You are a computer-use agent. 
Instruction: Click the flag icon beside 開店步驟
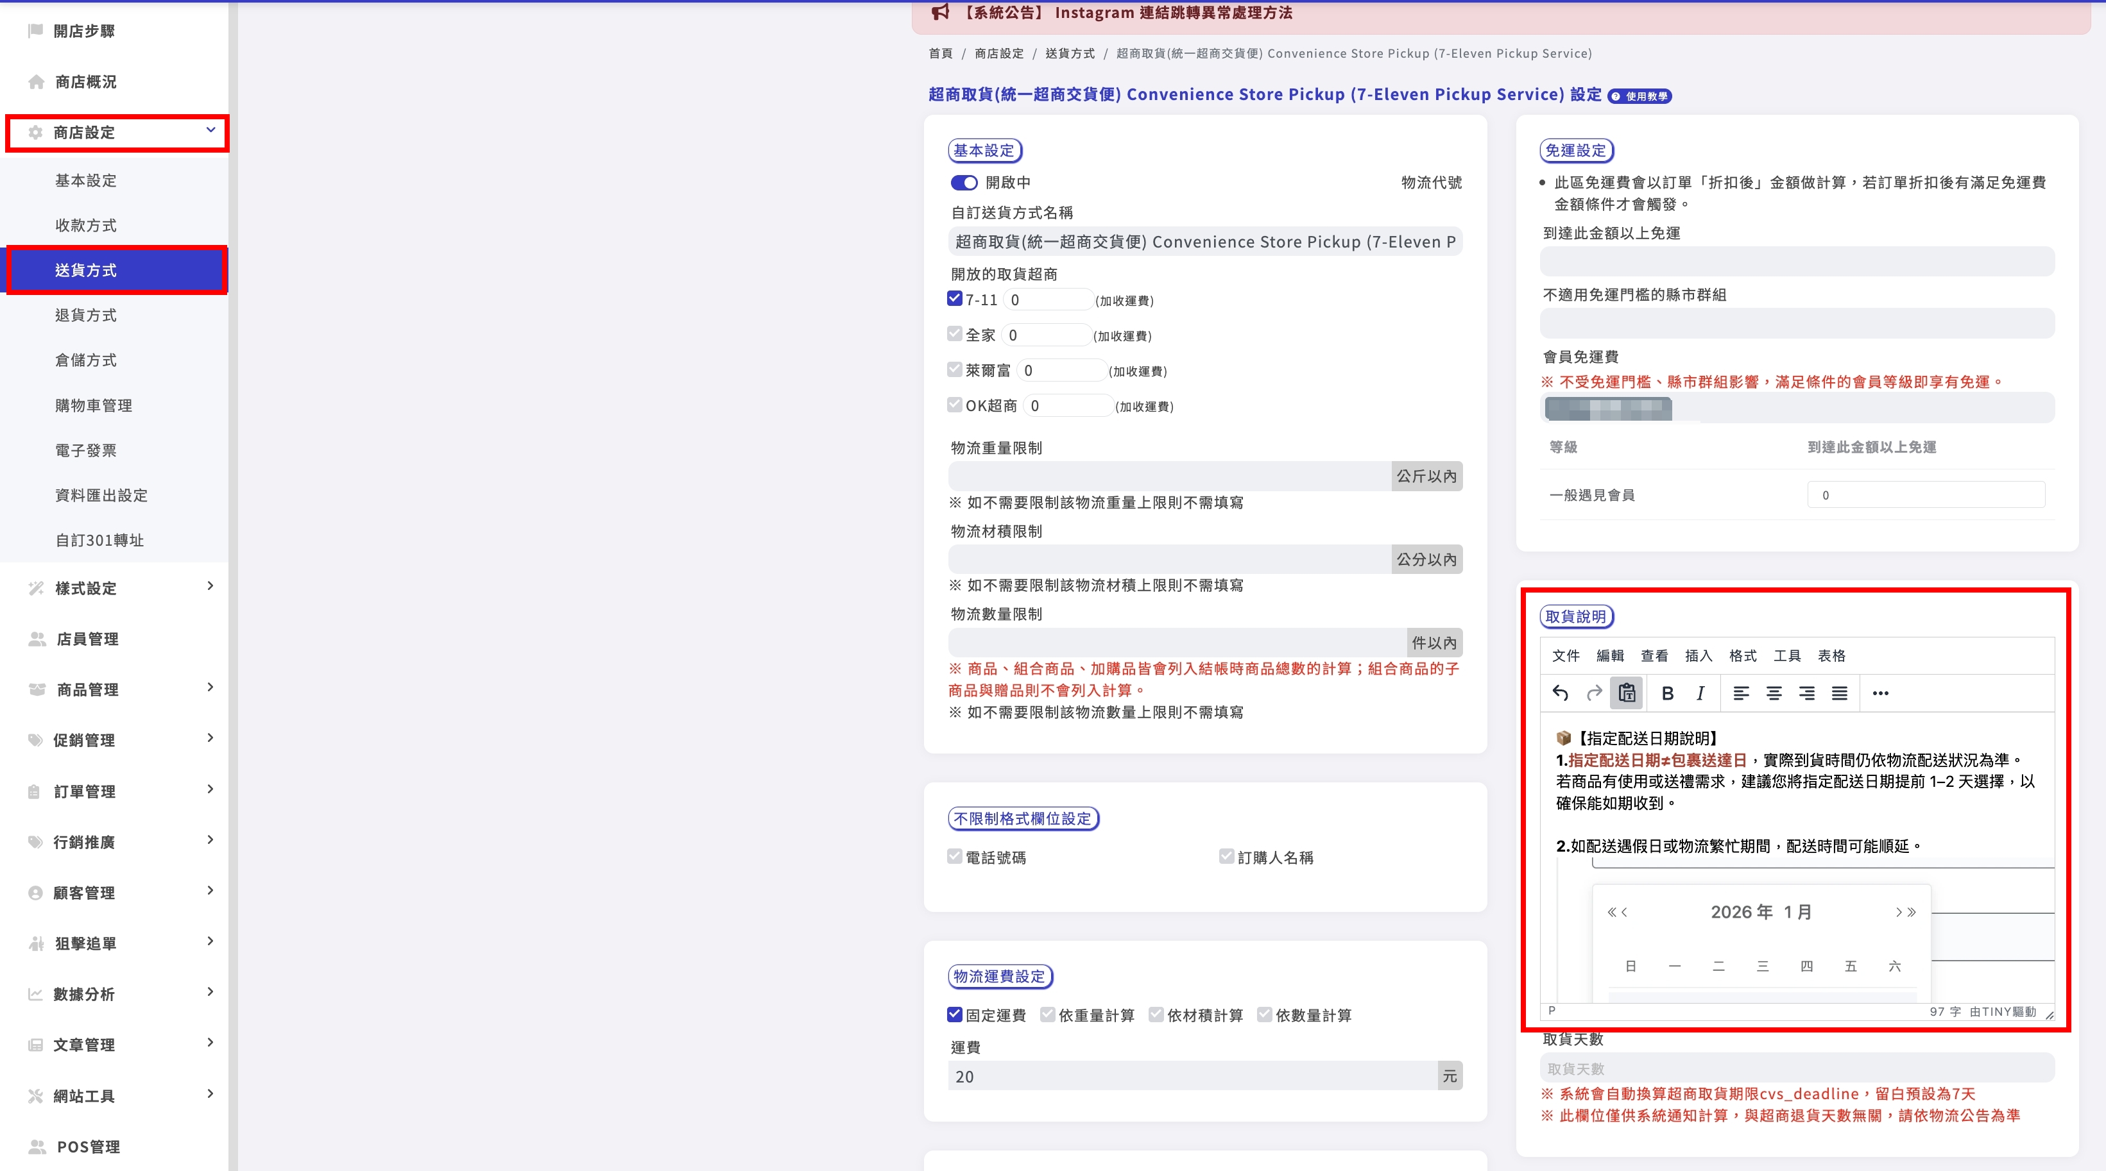click(35, 30)
